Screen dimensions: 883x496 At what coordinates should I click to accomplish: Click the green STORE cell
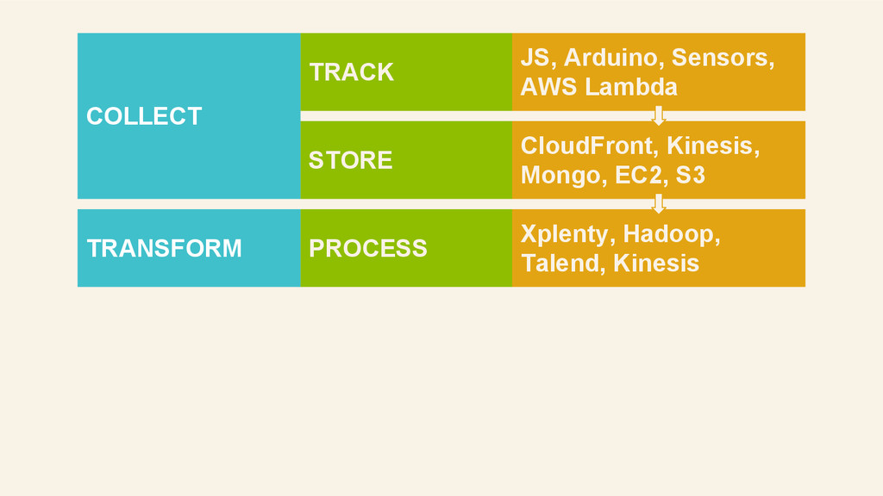[x=406, y=160]
